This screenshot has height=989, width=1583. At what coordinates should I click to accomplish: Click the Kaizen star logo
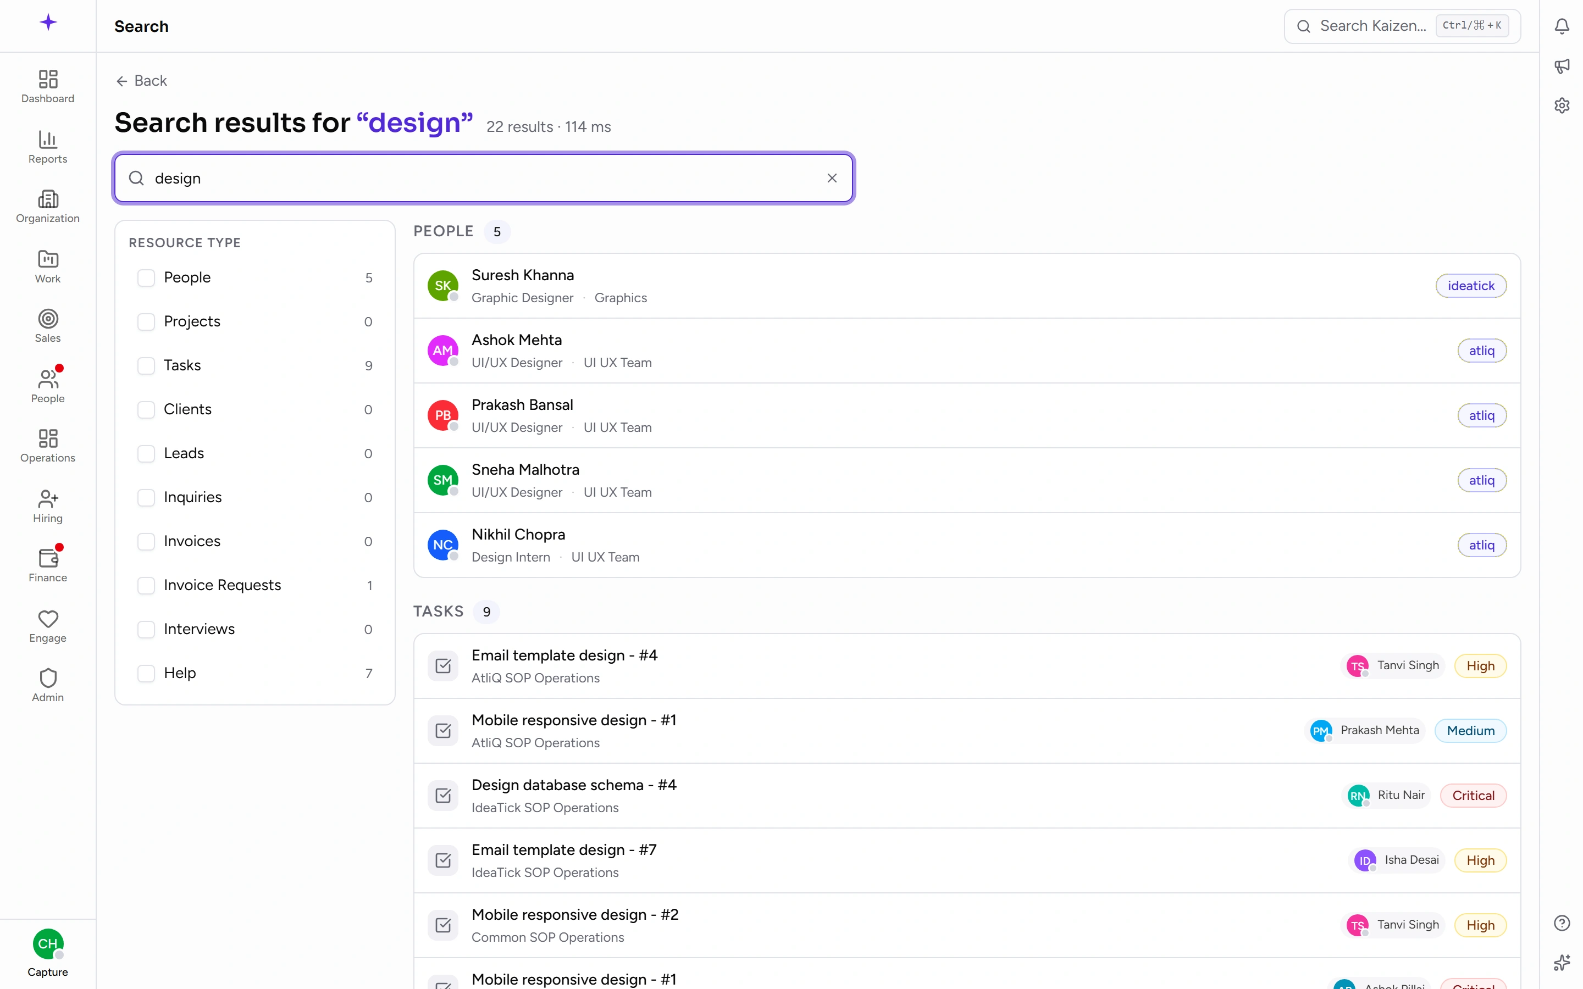tap(48, 23)
